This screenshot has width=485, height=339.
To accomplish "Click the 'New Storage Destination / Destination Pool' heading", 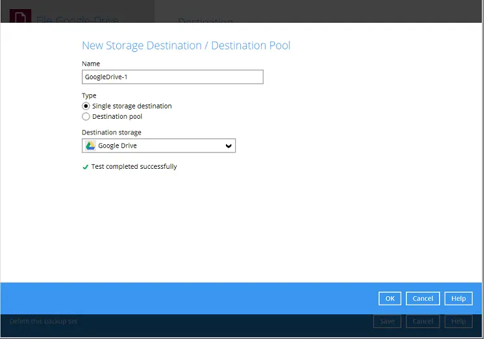I will [x=186, y=45].
